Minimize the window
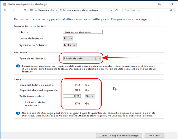This screenshot has width=178, height=139. [x=148, y=4]
